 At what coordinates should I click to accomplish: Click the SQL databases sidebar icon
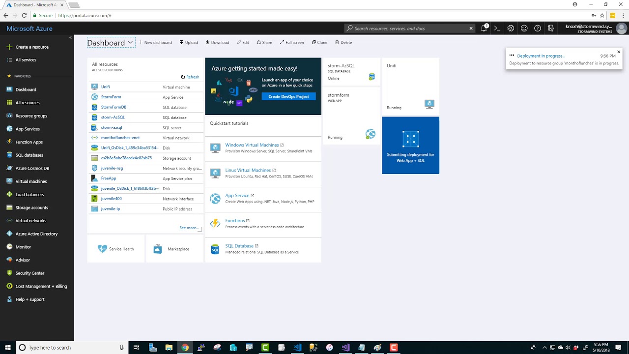point(9,155)
